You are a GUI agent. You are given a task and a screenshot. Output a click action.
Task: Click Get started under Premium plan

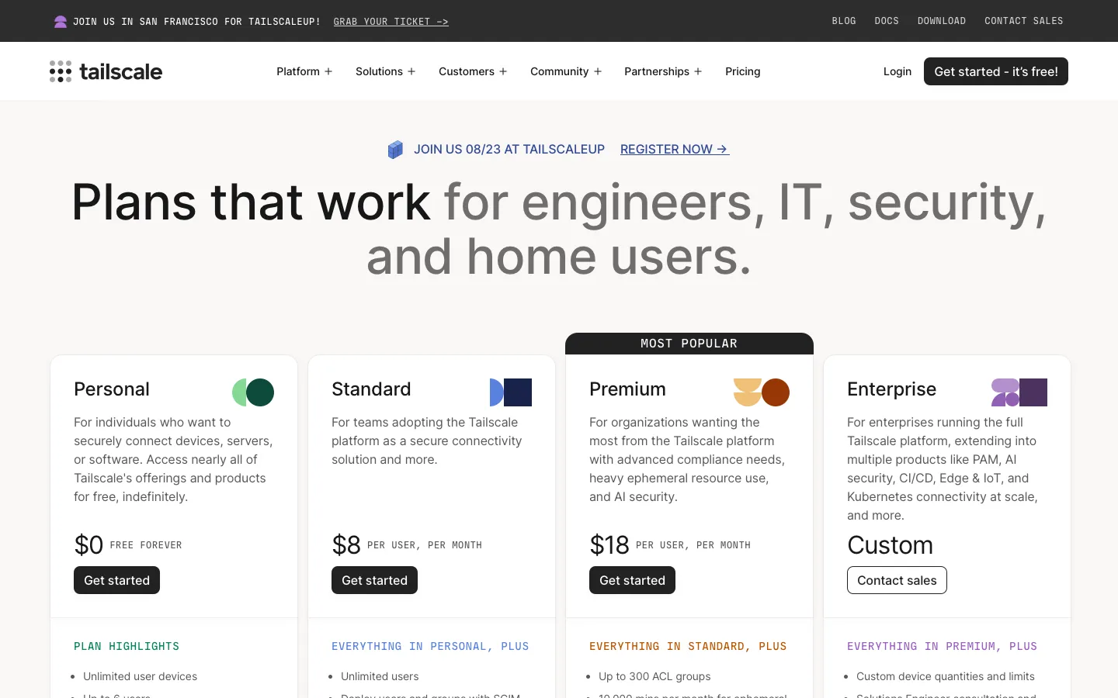click(632, 580)
